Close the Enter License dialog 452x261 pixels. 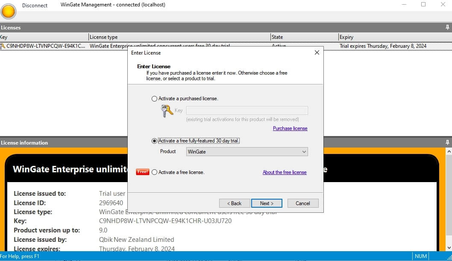click(317, 52)
